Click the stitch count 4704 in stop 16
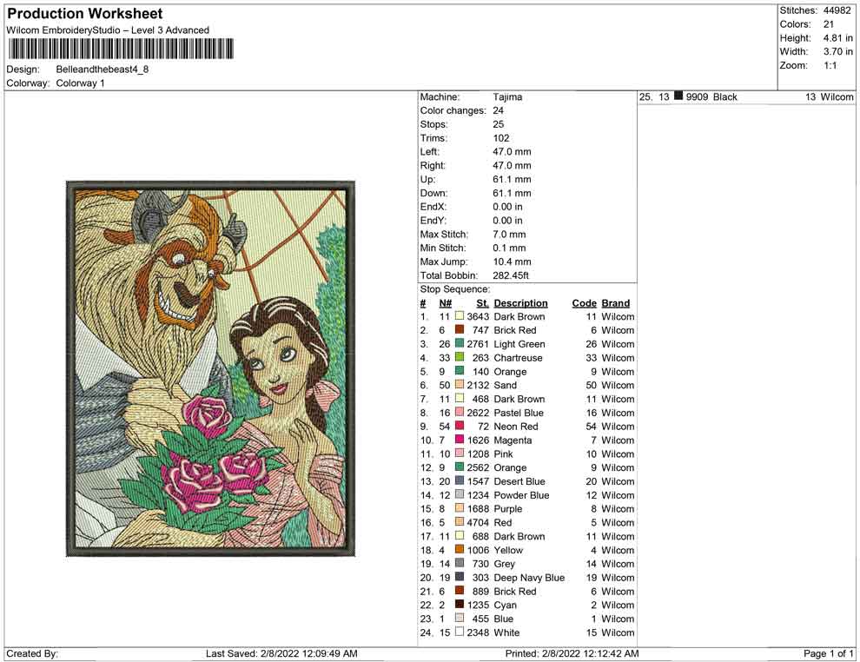 pos(478,522)
